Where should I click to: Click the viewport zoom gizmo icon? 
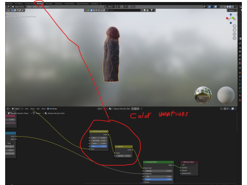tap(235, 26)
